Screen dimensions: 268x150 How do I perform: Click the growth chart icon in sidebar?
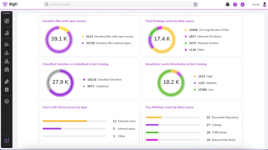click(x=7, y=33)
